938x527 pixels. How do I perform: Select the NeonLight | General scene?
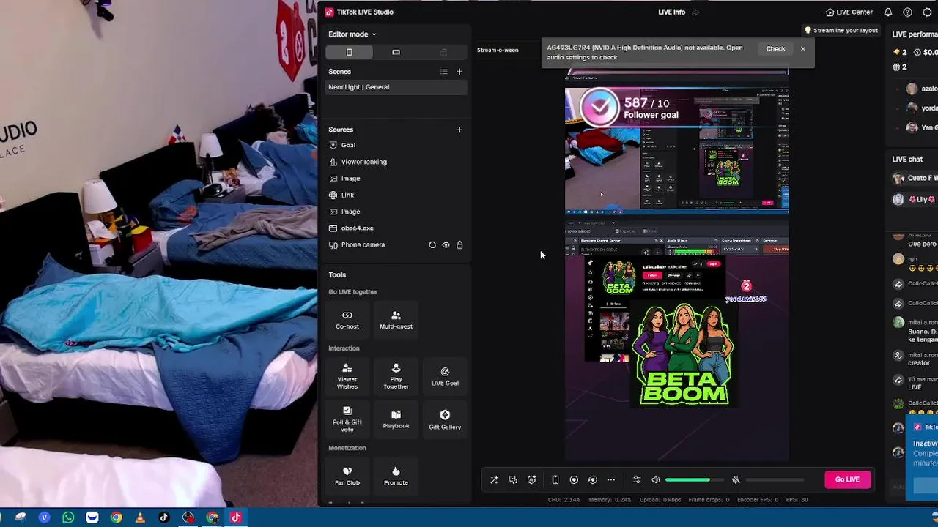[x=396, y=87]
